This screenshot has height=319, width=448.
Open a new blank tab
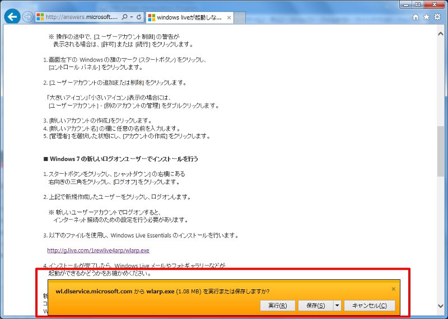240,18
